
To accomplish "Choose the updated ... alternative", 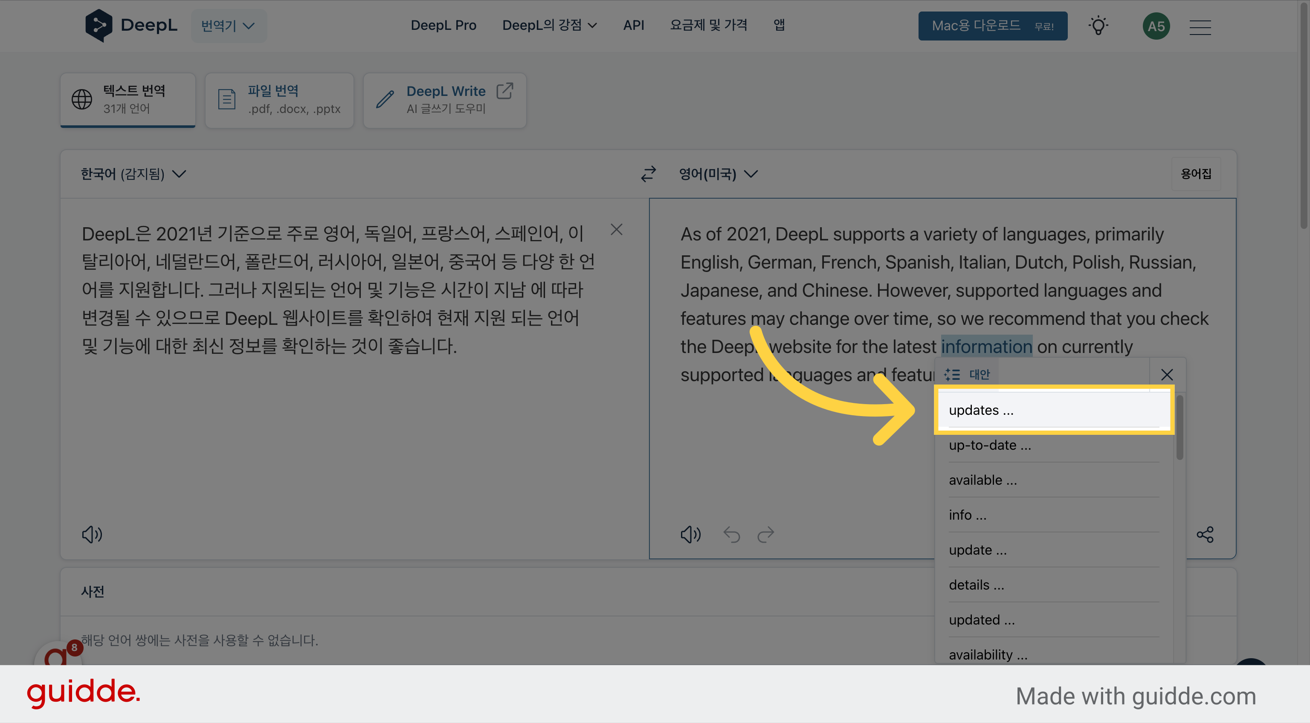I will 1054,620.
